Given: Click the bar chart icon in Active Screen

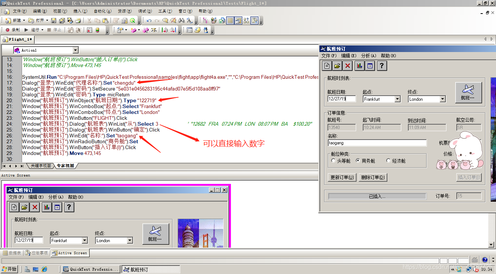Looking at the screenshot, I should pyautogui.click(x=47, y=207).
